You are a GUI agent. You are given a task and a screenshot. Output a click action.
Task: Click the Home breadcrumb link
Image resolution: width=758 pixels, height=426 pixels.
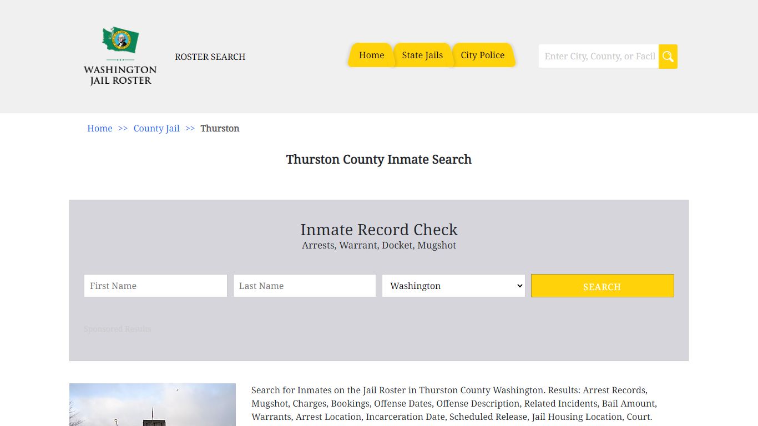click(x=100, y=129)
